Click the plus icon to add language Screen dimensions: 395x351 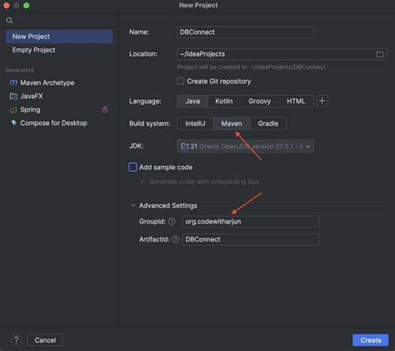click(x=322, y=101)
